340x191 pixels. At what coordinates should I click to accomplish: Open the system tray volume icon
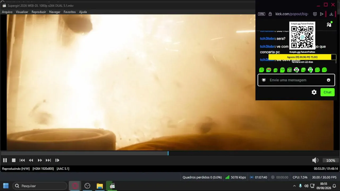pos(306,186)
